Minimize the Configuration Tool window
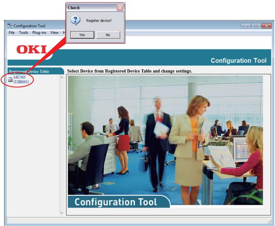Image resolution: width=275 pixels, height=226 pixels. click(x=246, y=26)
